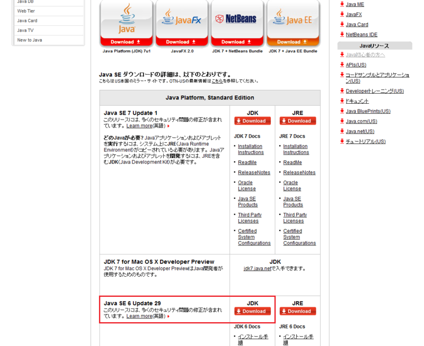Open JDK 7 Installation Instructions link
Image resolution: width=424 pixels, height=346 pixels.
coord(251,149)
